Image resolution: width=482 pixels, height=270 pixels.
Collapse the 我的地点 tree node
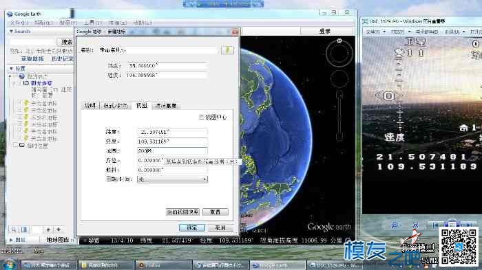click(10, 76)
